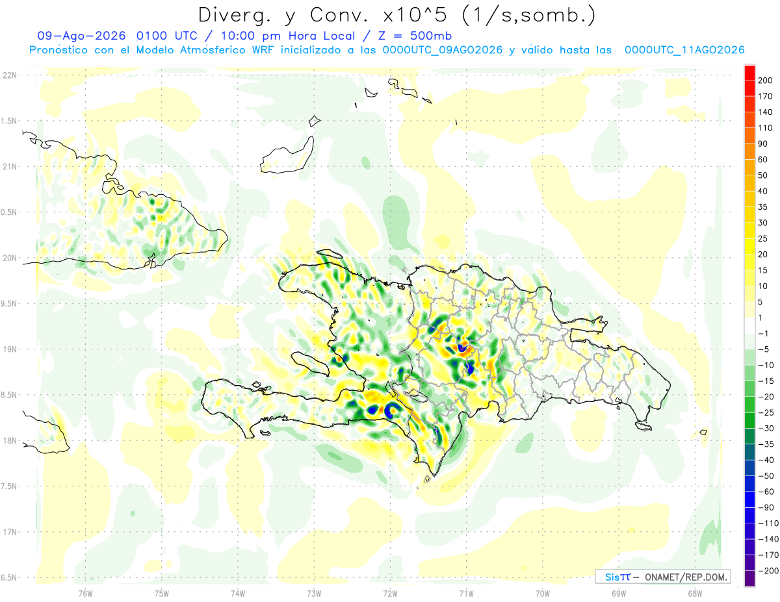Click the "-20" color bar label
The height and width of the screenshot is (602, 780).
[766, 397]
